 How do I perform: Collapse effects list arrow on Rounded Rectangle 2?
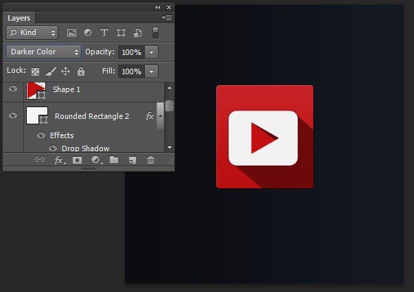[x=160, y=115]
